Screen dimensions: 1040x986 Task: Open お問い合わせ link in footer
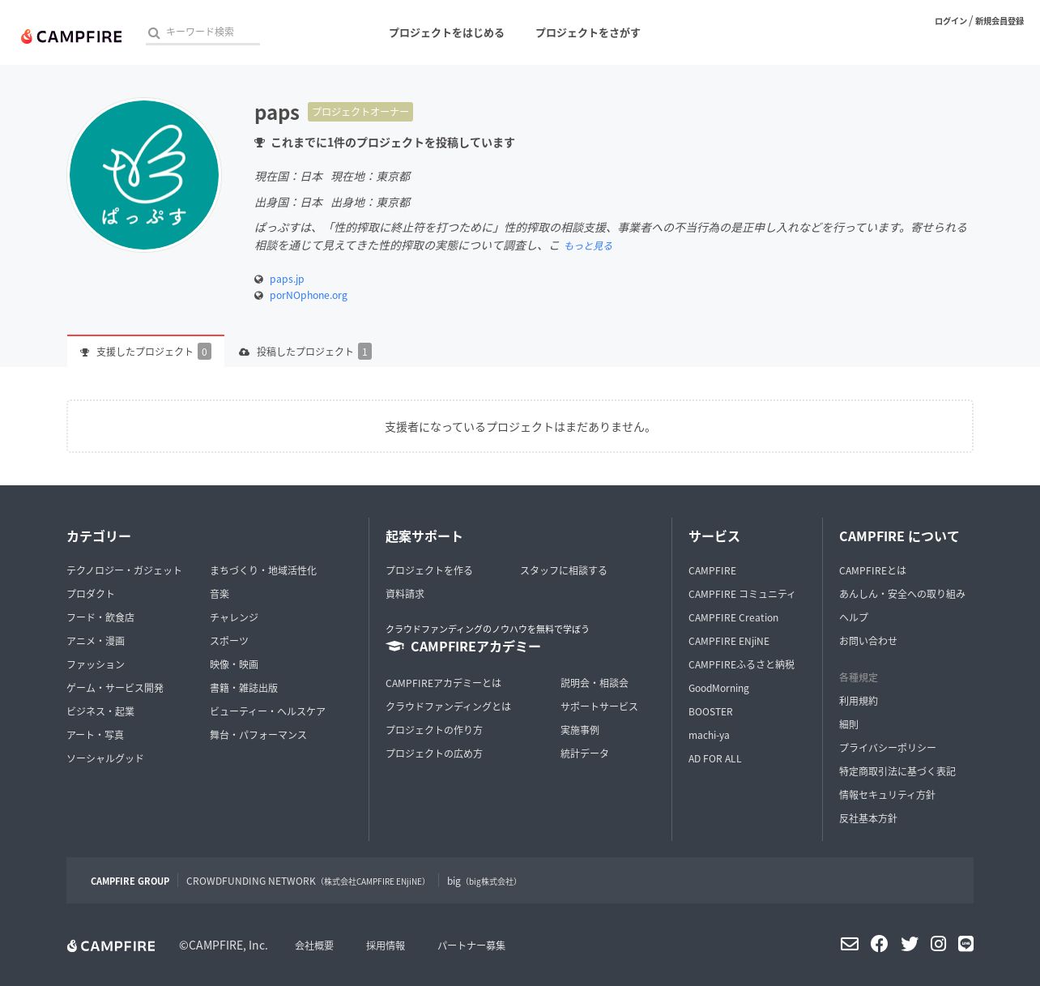click(868, 641)
